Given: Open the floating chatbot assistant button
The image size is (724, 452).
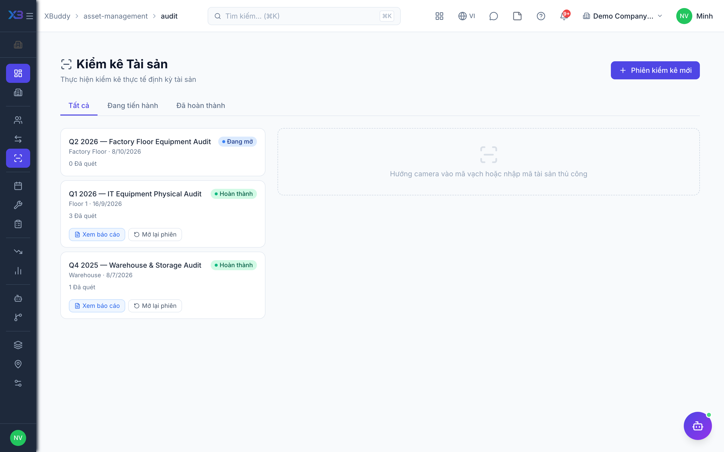Looking at the screenshot, I should [698, 426].
